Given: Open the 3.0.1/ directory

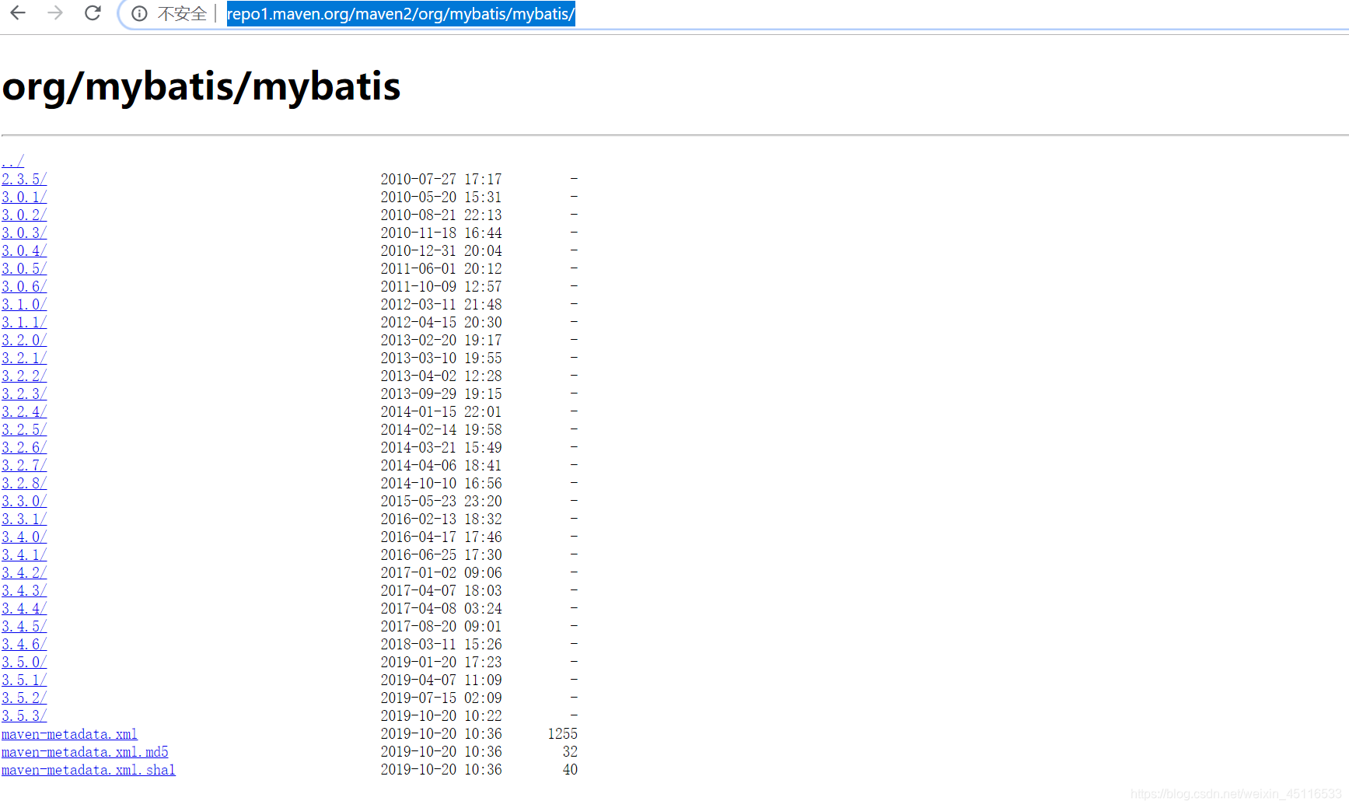Looking at the screenshot, I should click(x=24, y=197).
